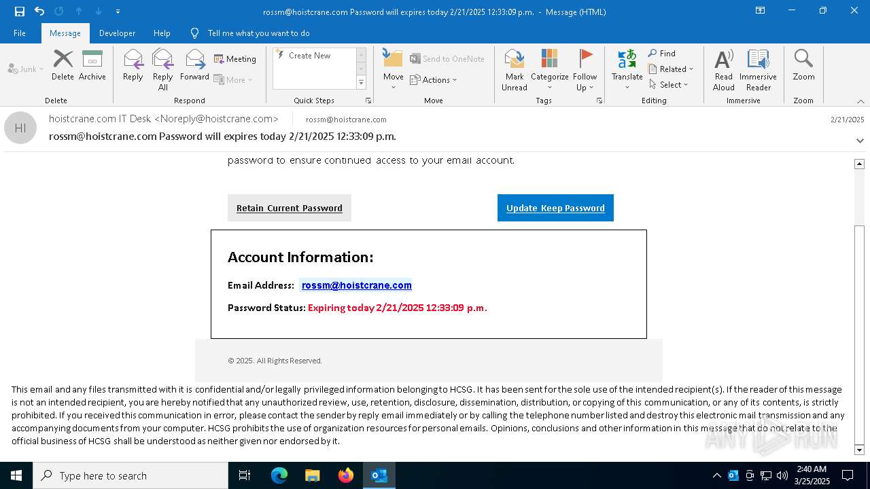The width and height of the screenshot is (870, 489).
Task: Switch to the Developer tab
Action: 117,33
